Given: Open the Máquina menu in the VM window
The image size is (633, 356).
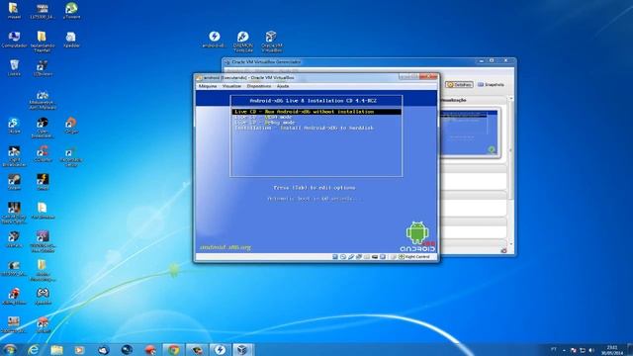Looking at the screenshot, I should 208,86.
